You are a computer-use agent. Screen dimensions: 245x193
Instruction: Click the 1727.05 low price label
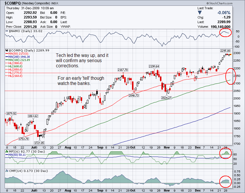tap(39, 143)
